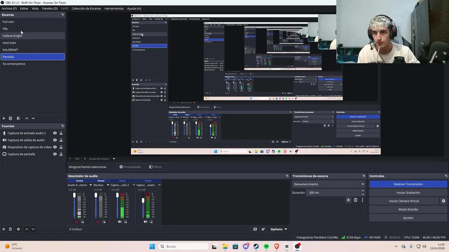Image resolution: width=449 pixels, height=252 pixels.
Task: Zoom out preview with minus icon
Action: (x=70, y=159)
